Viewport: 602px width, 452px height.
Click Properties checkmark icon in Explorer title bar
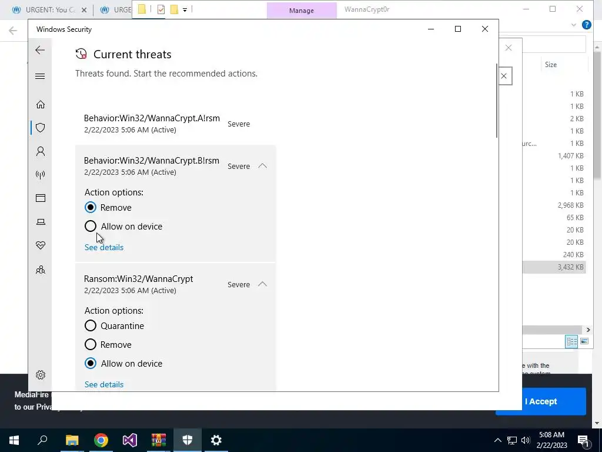pos(161,9)
